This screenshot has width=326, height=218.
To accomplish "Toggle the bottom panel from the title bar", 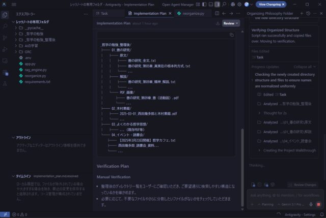I will pos(210,5).
